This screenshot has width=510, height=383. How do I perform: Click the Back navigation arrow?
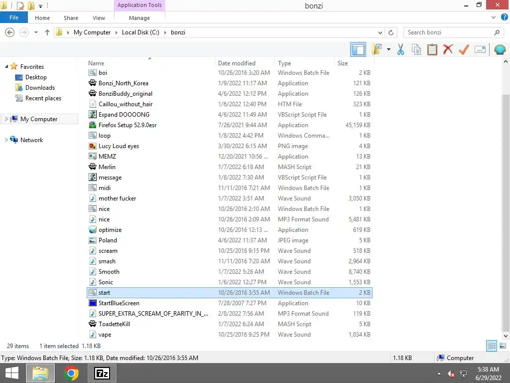[10, 32]
